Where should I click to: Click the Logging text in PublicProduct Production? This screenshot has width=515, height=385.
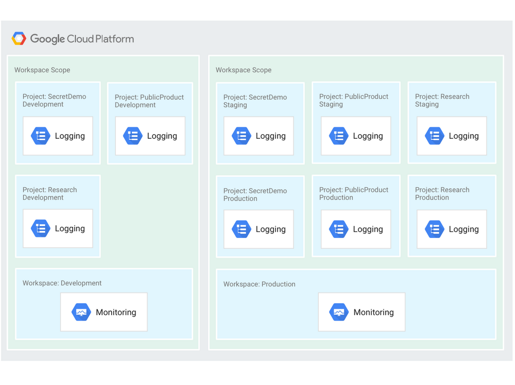point(368,229)
